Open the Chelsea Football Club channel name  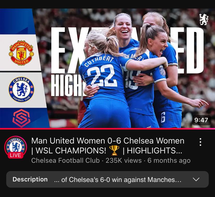65,160
